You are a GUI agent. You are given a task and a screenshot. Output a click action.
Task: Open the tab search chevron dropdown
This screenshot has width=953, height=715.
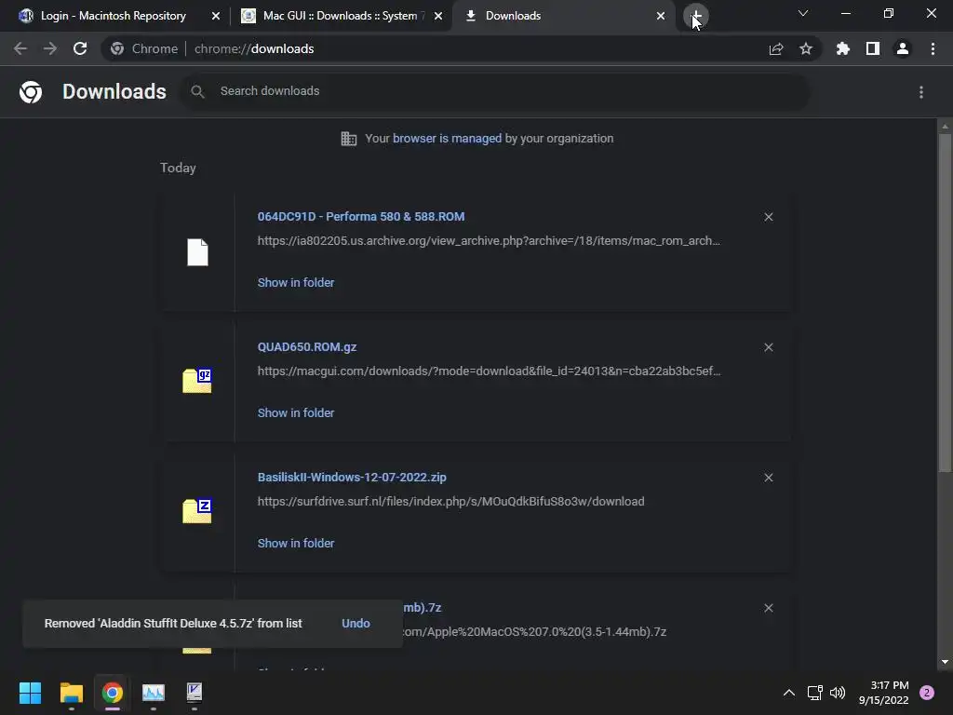[x=803, y=13]
